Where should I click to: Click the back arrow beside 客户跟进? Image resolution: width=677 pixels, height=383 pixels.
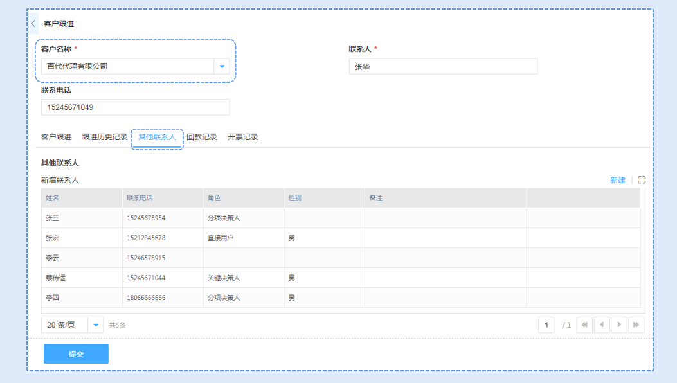[33, 24]
